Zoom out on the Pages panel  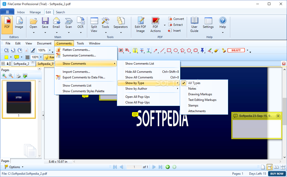point(11,76)
